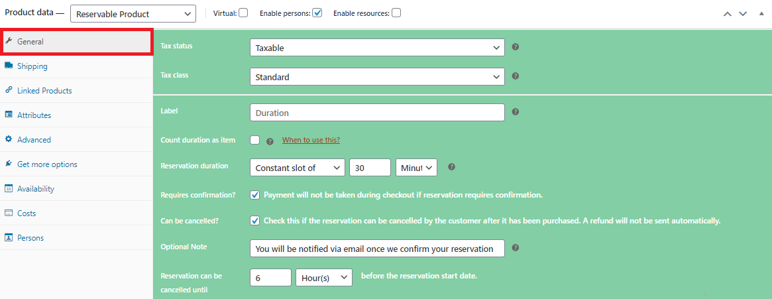Viewport: 772px width, 299px height.
Task: Open the Tax status Taxable dropdown
Action: click(x=377, y=48)
